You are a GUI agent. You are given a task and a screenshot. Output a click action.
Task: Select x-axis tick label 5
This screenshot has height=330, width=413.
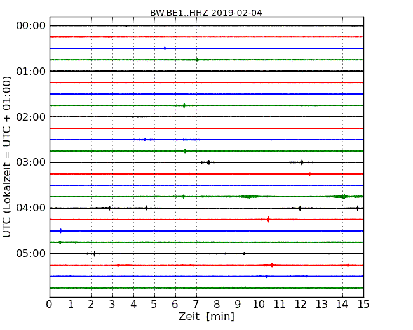(x=154, y=305)
